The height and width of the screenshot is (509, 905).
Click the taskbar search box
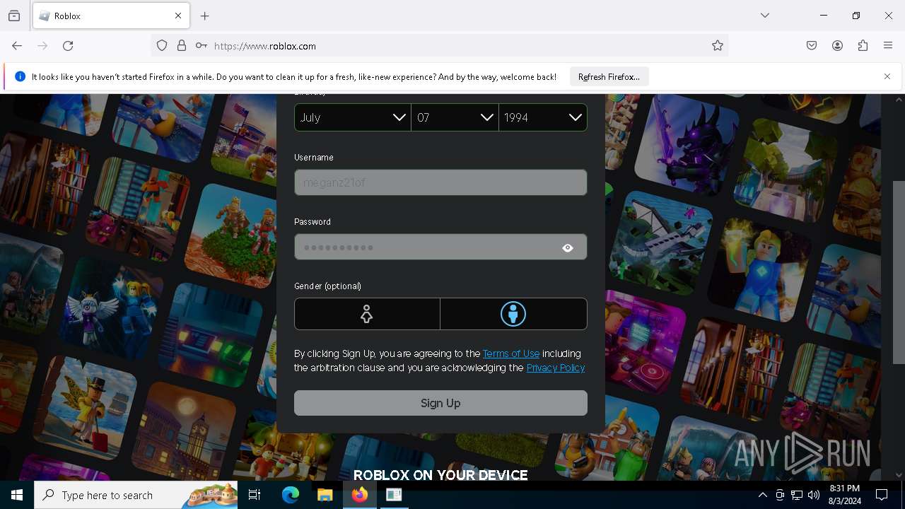click(x=136, y=495)
